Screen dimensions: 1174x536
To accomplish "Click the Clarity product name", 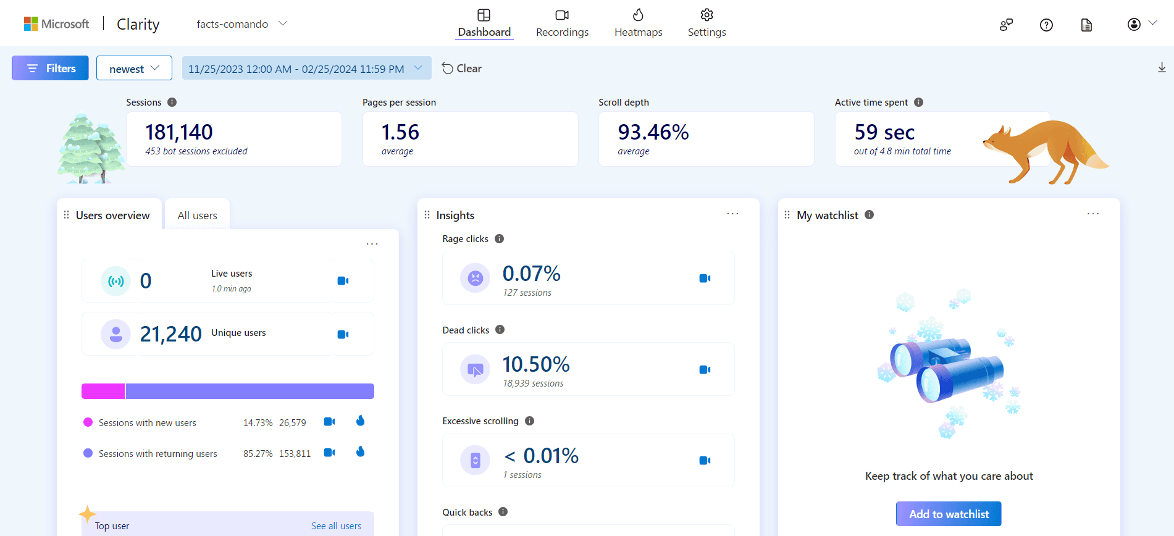I will (x=138, y=24).
